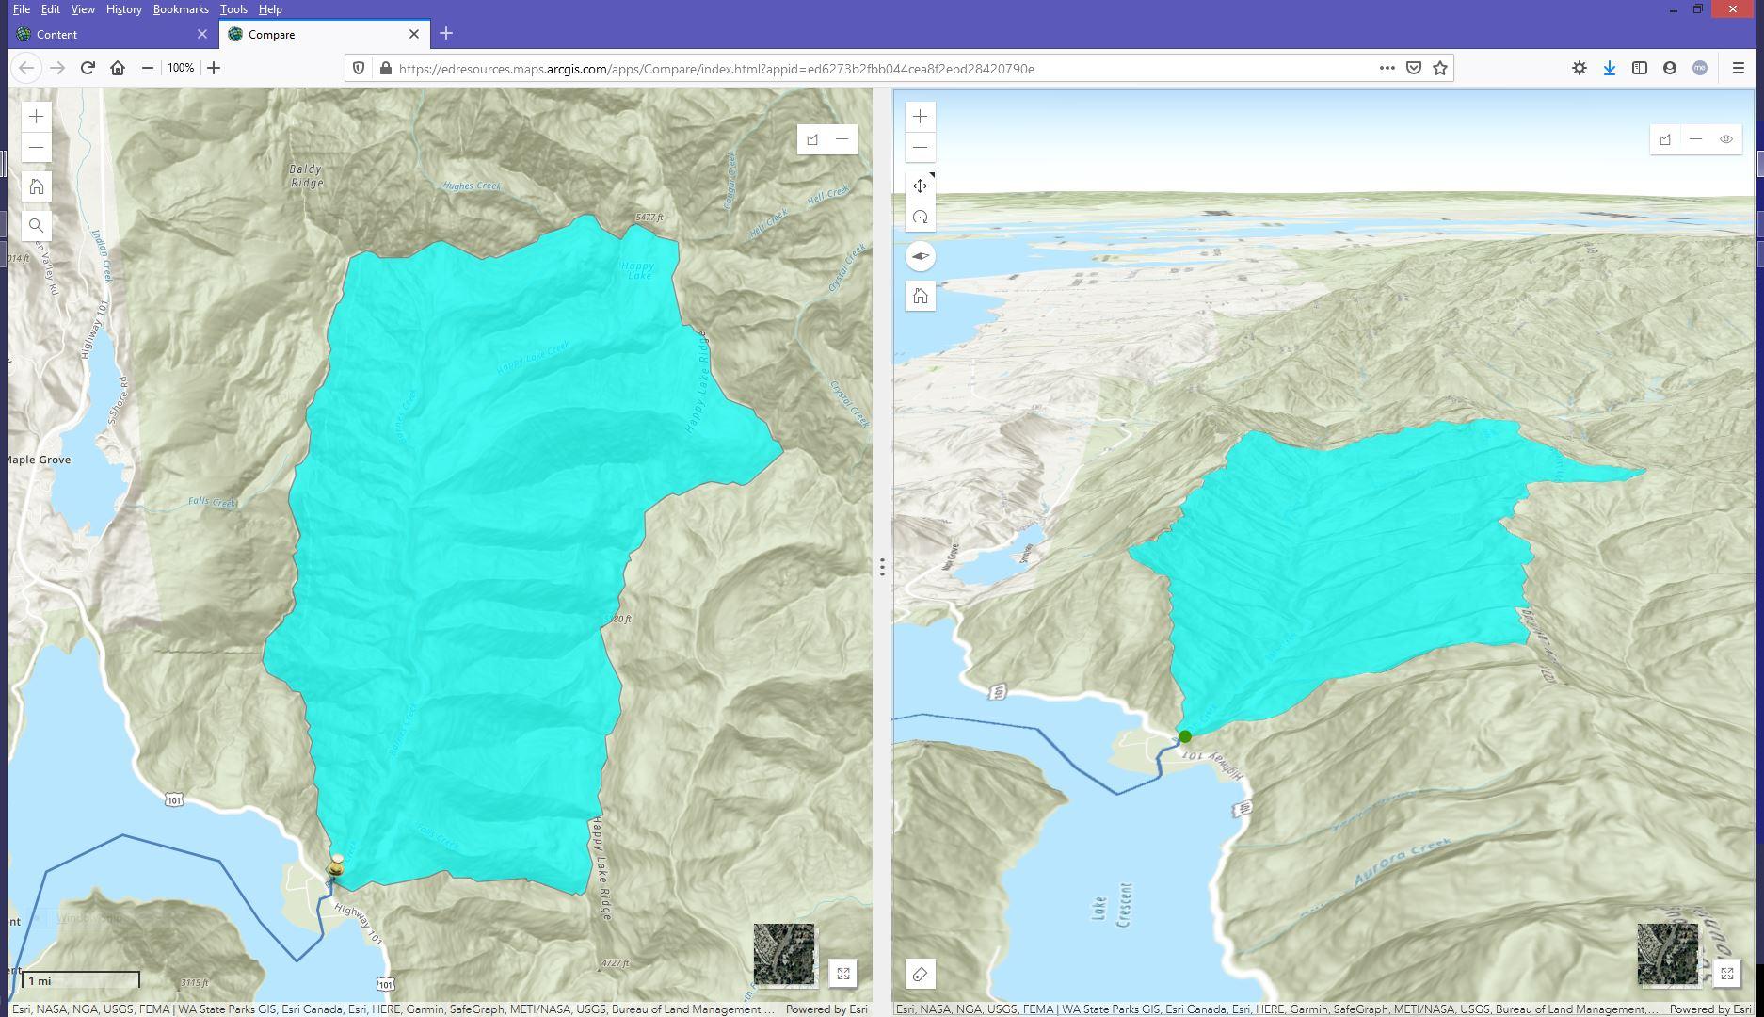Screen dimensions: 1764x1017
Task: Collapse the left map's top-right panel
Action: pos(842,139)
